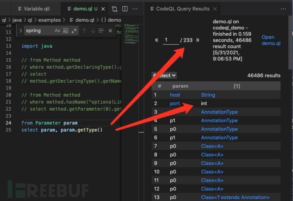This screenshot has width=293, height=201.
Task: Close the find widget
Action: pyautogui.click(x=110, y=31)
